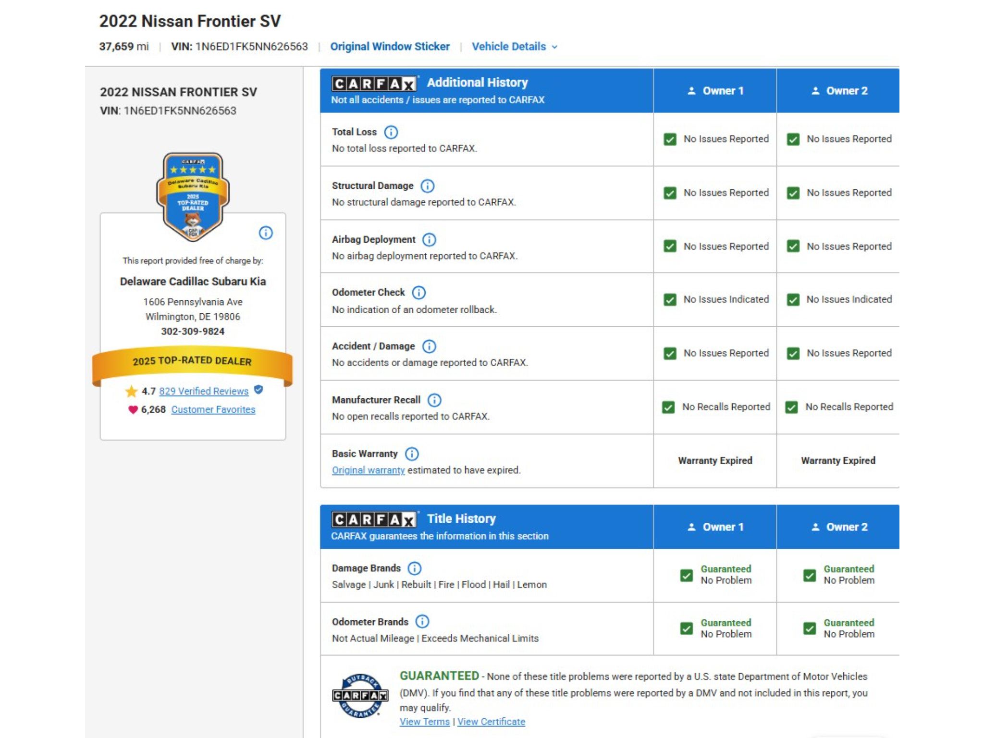Click Warranty Expired under Owner 2
Image resolution: width=984 pixels, height=738 pixels.
click(838, 461)
